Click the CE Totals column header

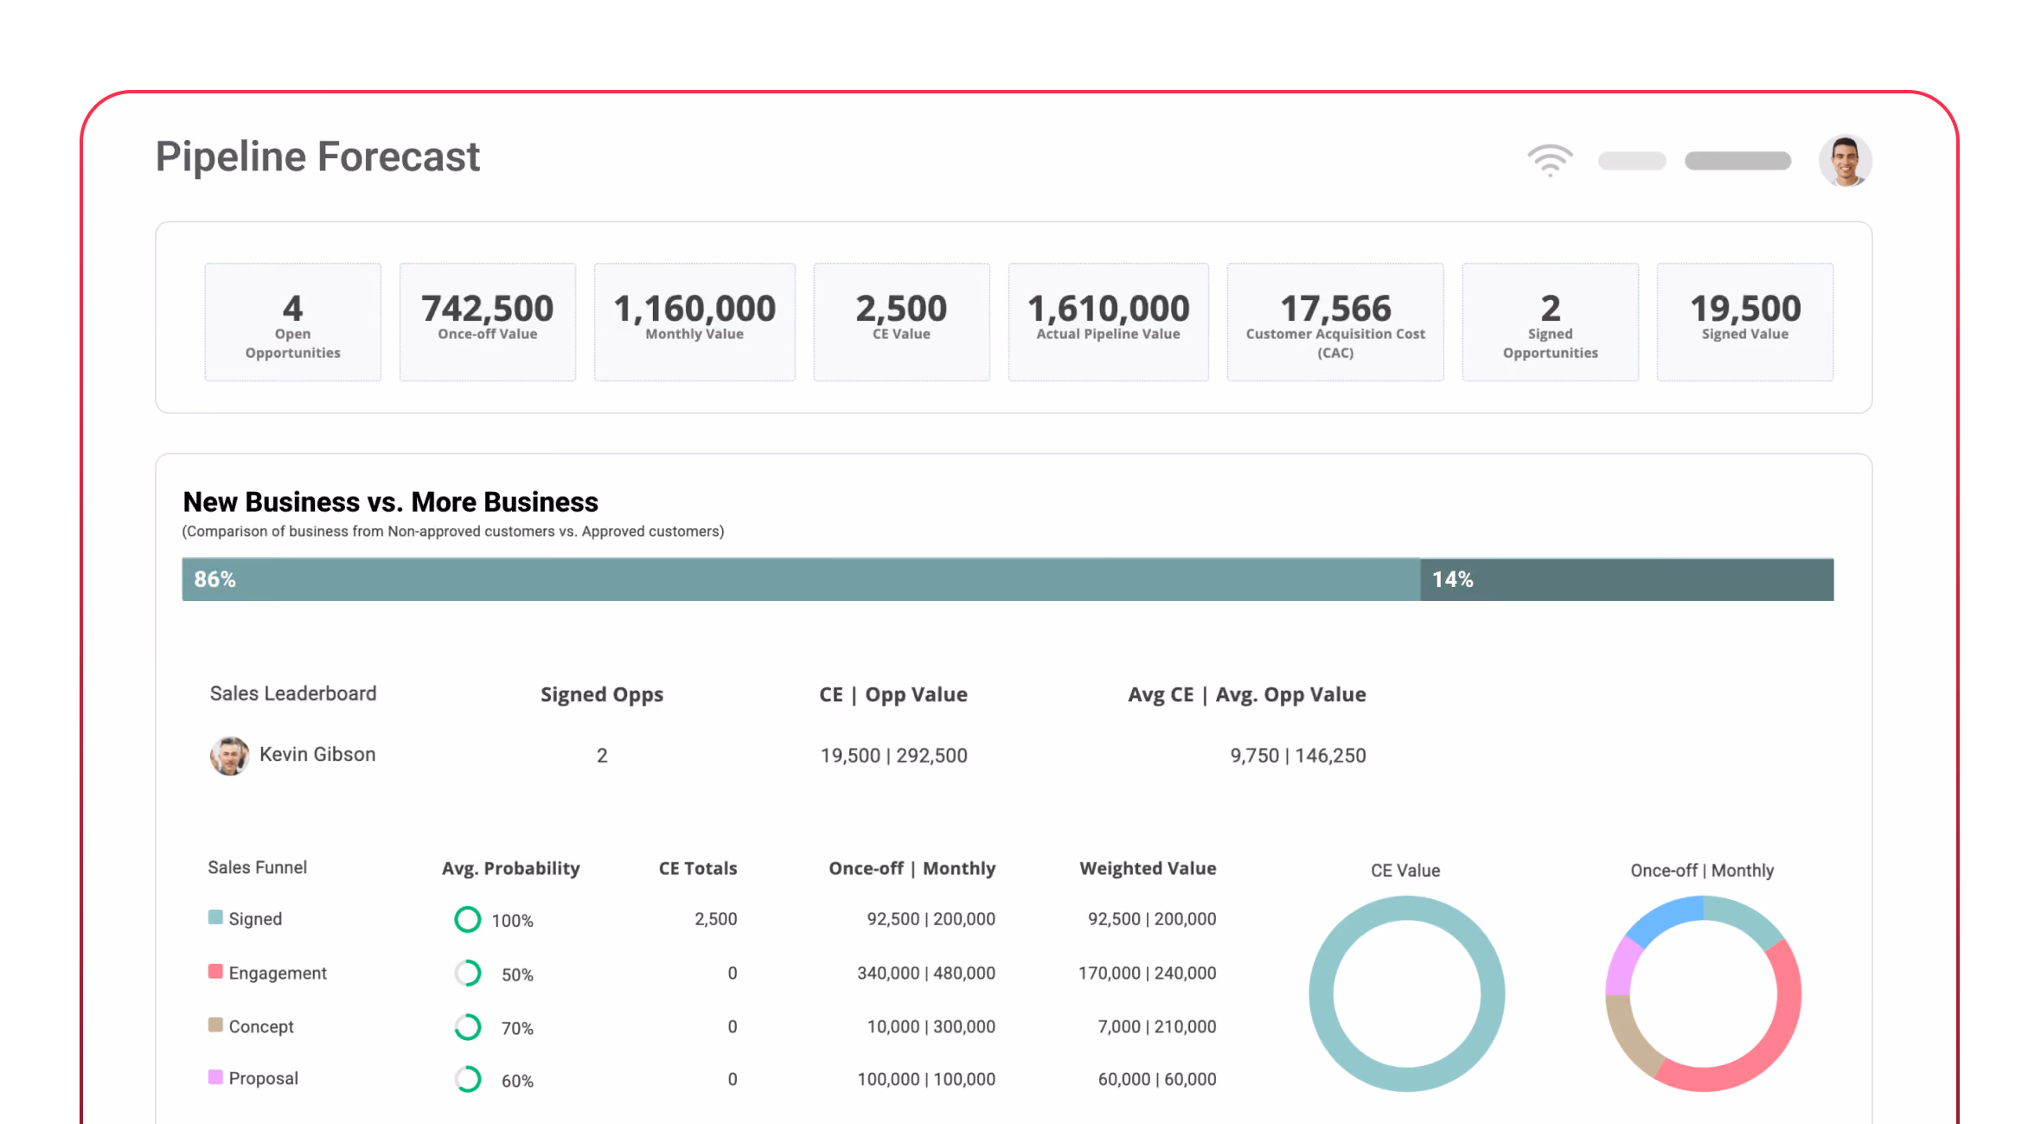[698, 869]
